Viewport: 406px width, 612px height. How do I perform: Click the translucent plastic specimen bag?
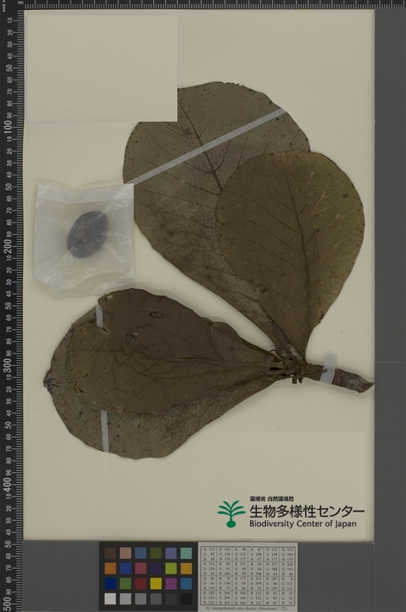[x=84, y=238]
